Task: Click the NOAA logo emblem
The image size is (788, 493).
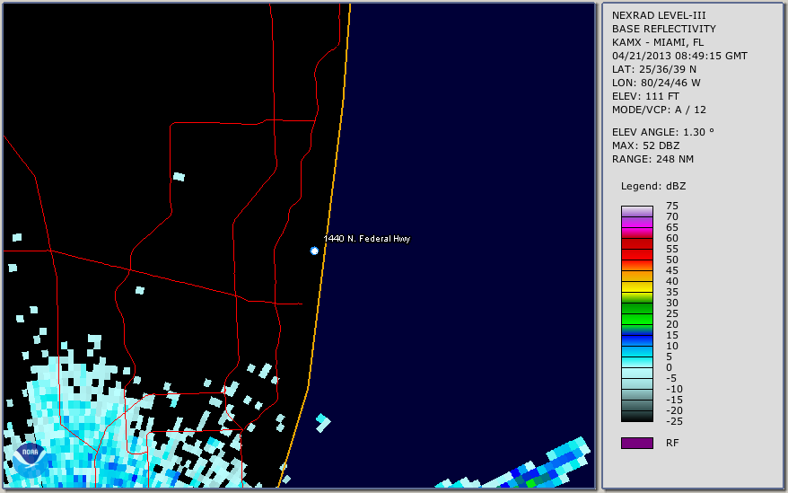Action: [x=30, y=460]
